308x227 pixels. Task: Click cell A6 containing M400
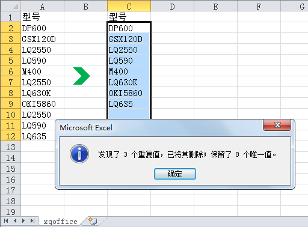point(42,71)
